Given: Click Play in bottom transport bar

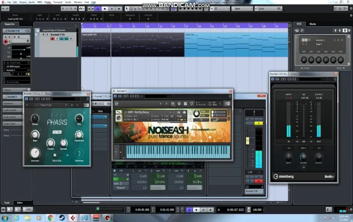Looking at the screenshot, I should tap(203, 210).
